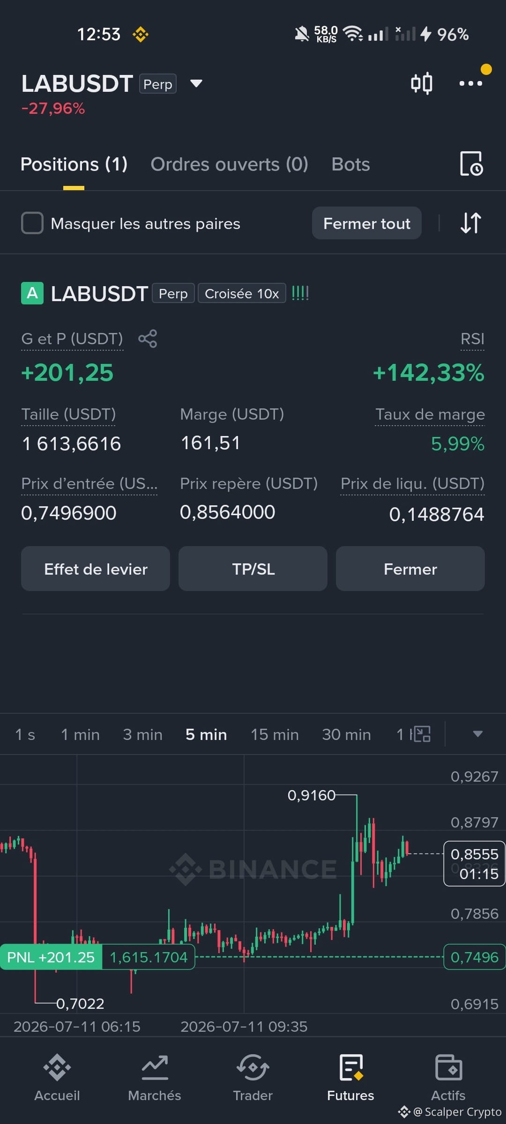Image resolution: width=506 pixels, height=1124 pixels.
Task: Tap the Taux de marge label
Action: pos(430,414)
